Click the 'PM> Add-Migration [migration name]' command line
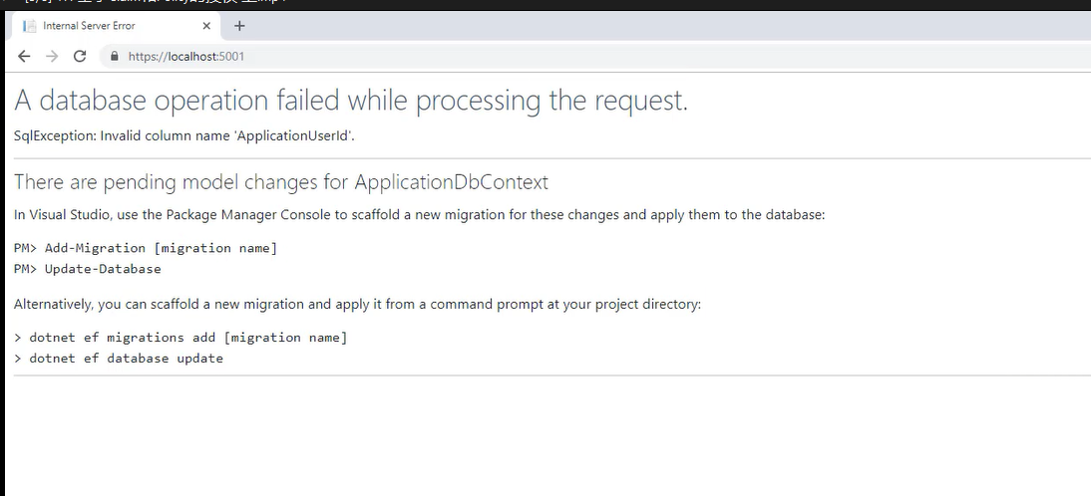This screenshot has width=1091, height=496. point(146,248)
